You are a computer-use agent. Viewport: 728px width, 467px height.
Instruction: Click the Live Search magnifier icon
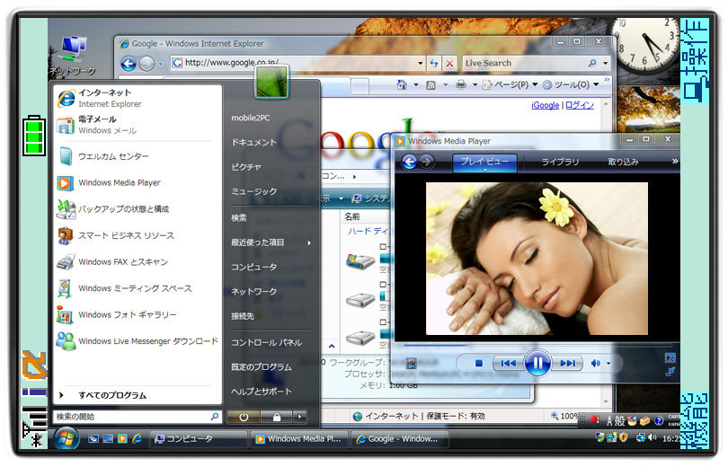(x=592, y=63)
